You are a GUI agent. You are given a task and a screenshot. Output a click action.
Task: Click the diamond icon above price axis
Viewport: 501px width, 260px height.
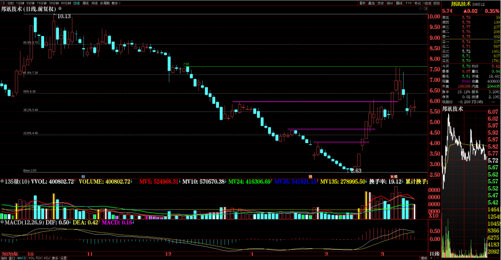pos(420,9)
